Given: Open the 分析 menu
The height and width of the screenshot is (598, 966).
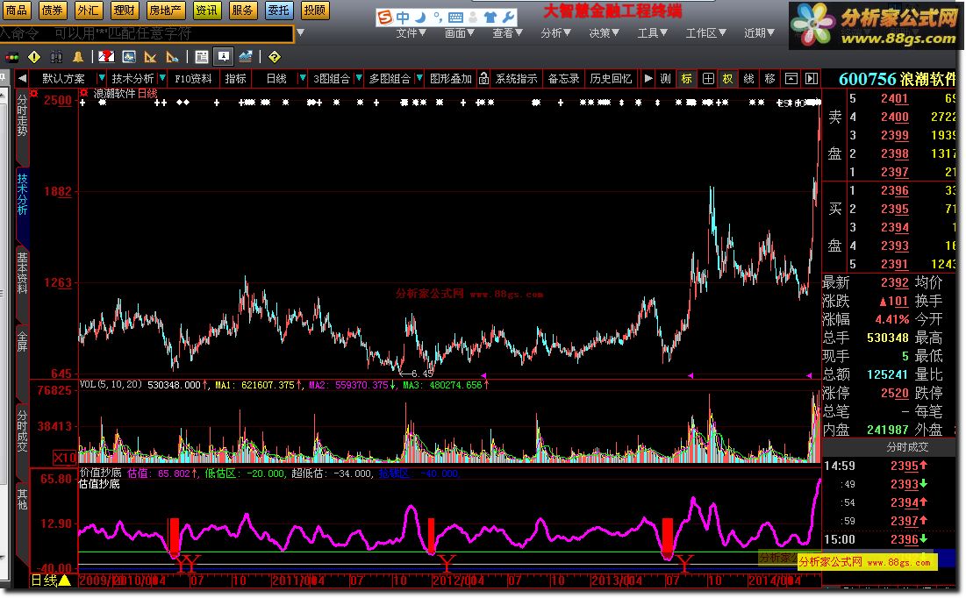Looking at the screenshot, I should (555, 32).
